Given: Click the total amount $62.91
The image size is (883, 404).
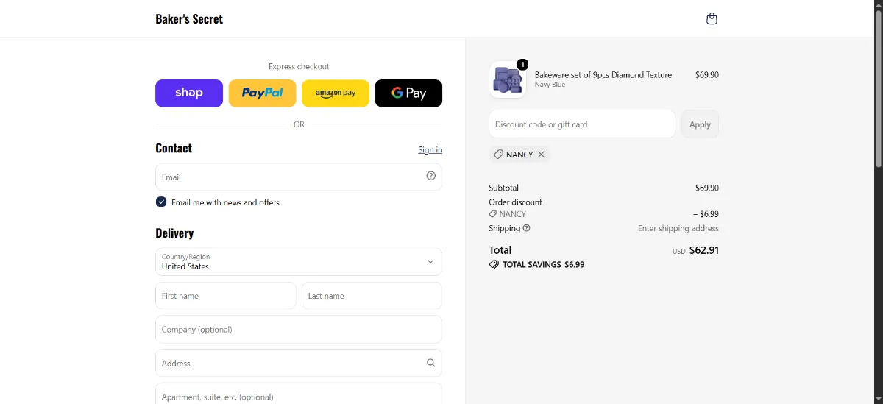Looking at the screenshot, I should pyautogui.click(x=704, y=250).
